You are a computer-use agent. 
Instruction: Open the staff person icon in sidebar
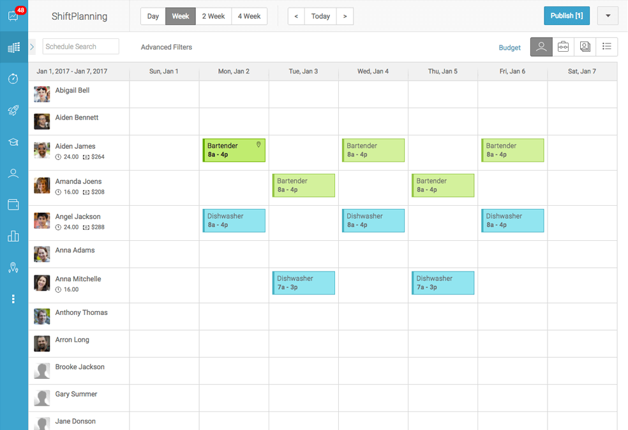click(x=13, y=173)
